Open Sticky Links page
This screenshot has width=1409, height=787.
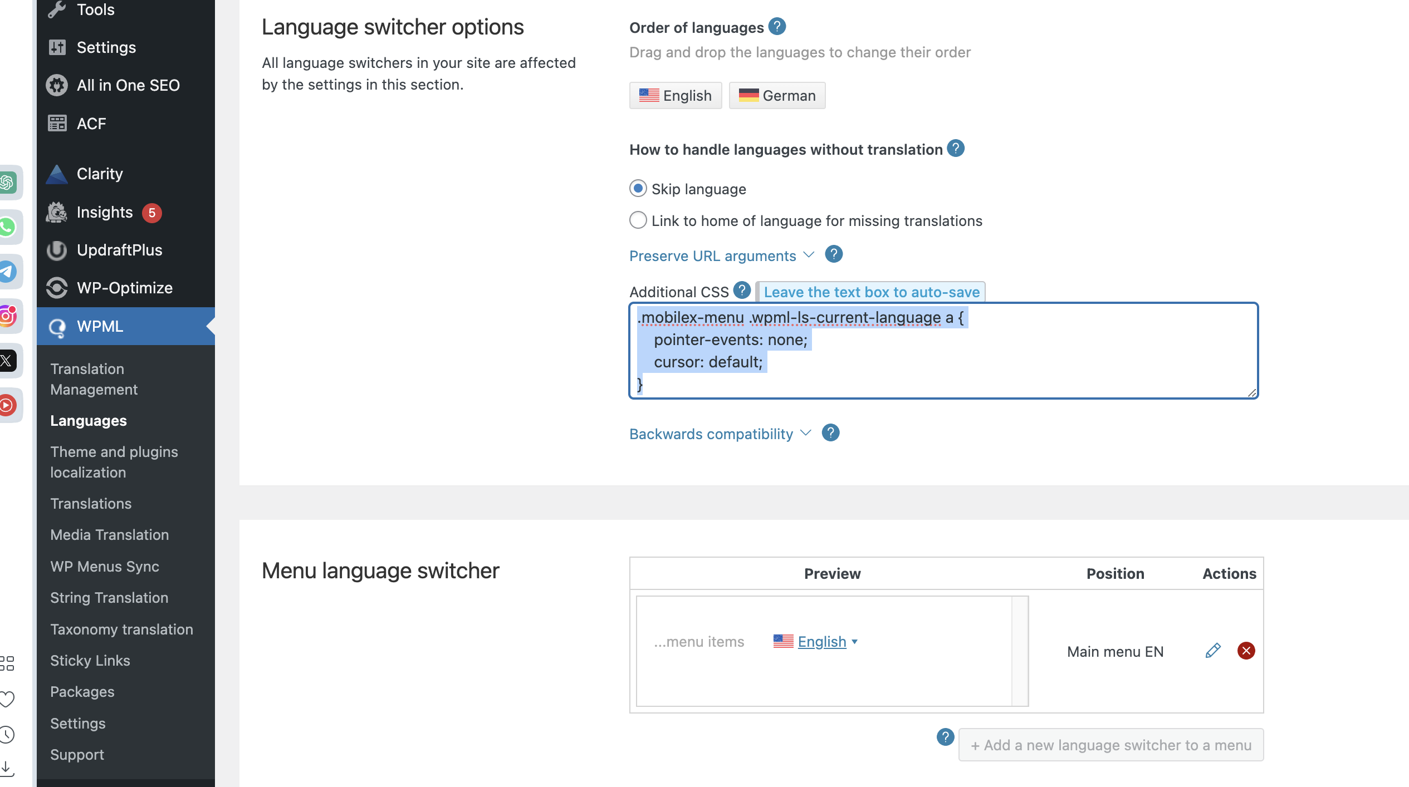click(90, 661)
